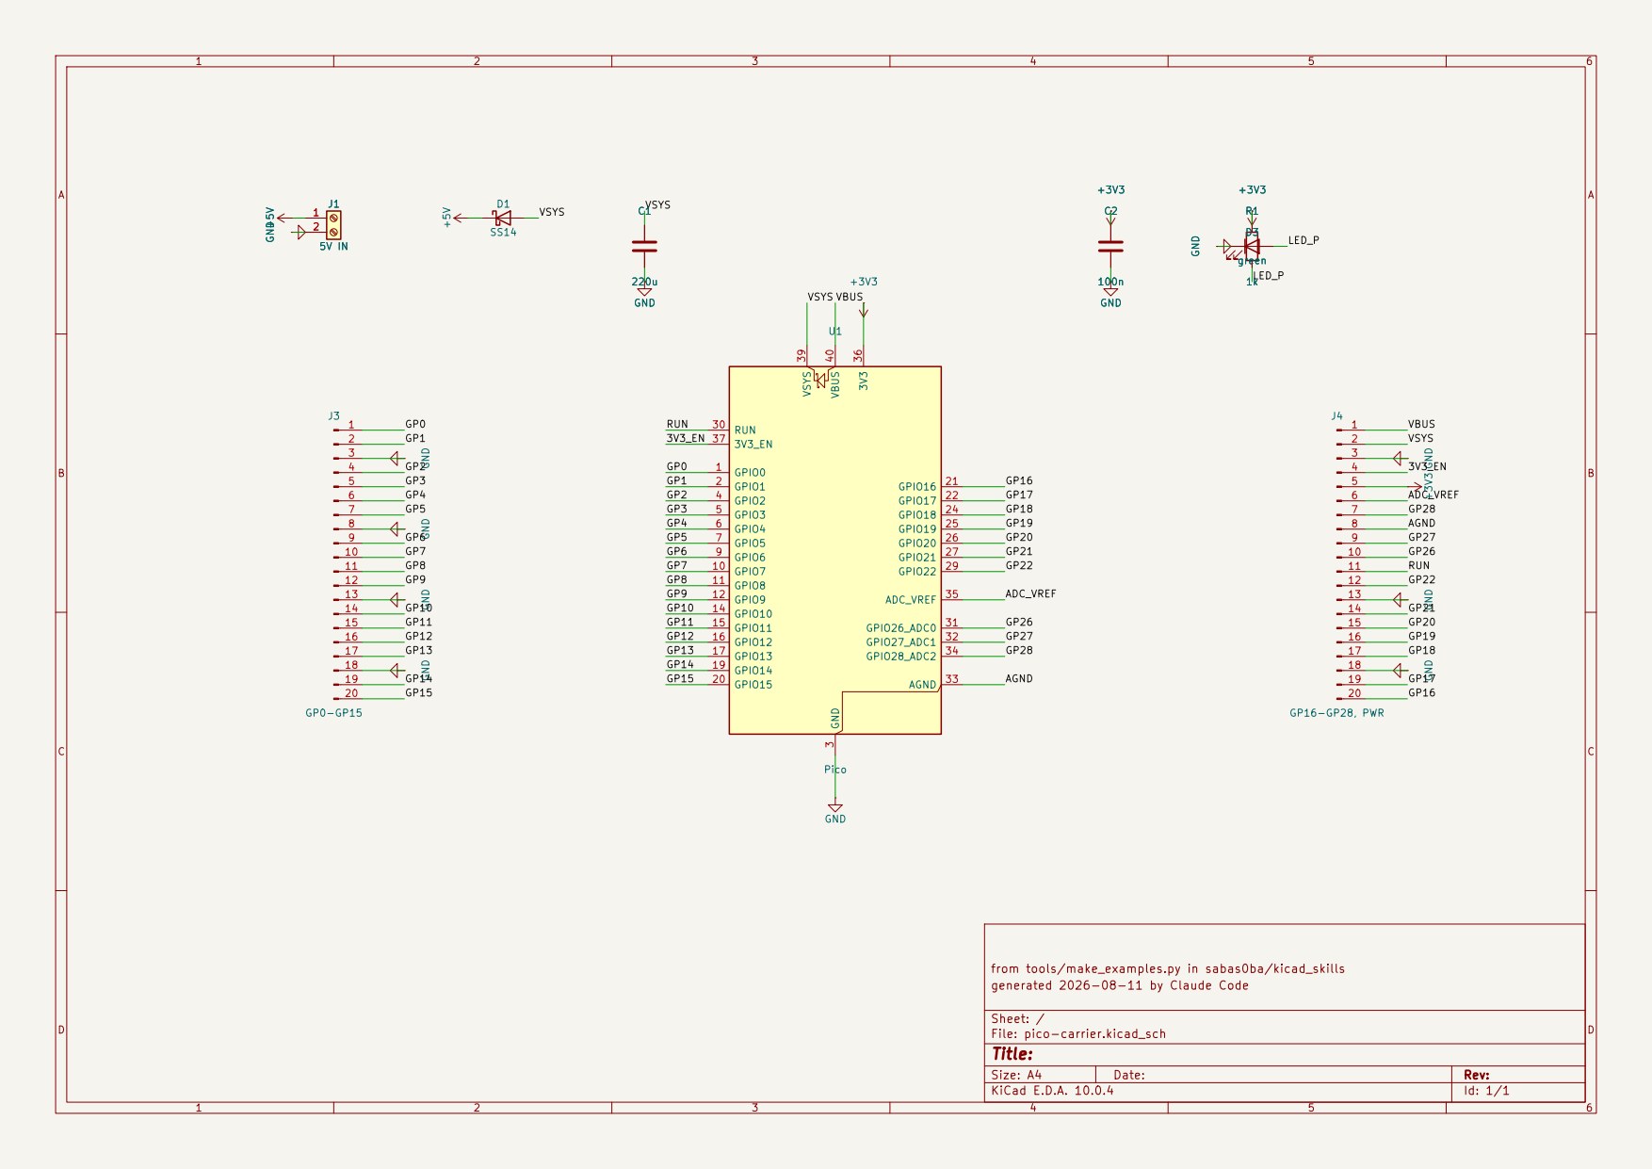
Task: Select the U1 reference above the Pico
Action: tap(834, 332)
